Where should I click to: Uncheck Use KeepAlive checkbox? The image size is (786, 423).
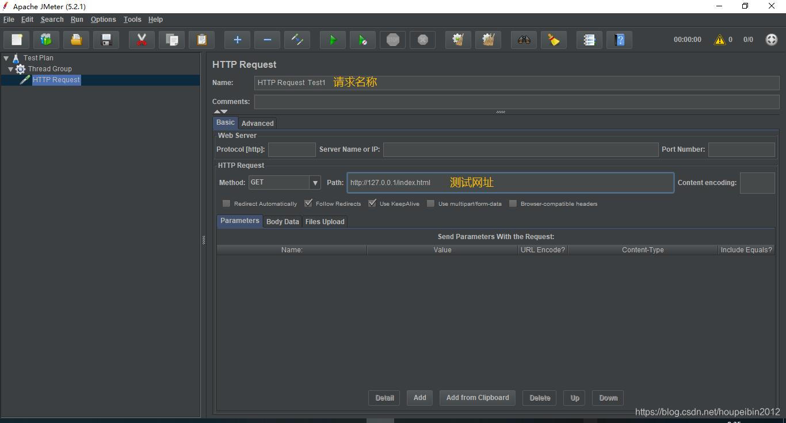(372, 203)
